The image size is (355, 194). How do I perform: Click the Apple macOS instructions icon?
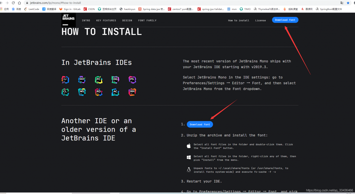(189, 146)
